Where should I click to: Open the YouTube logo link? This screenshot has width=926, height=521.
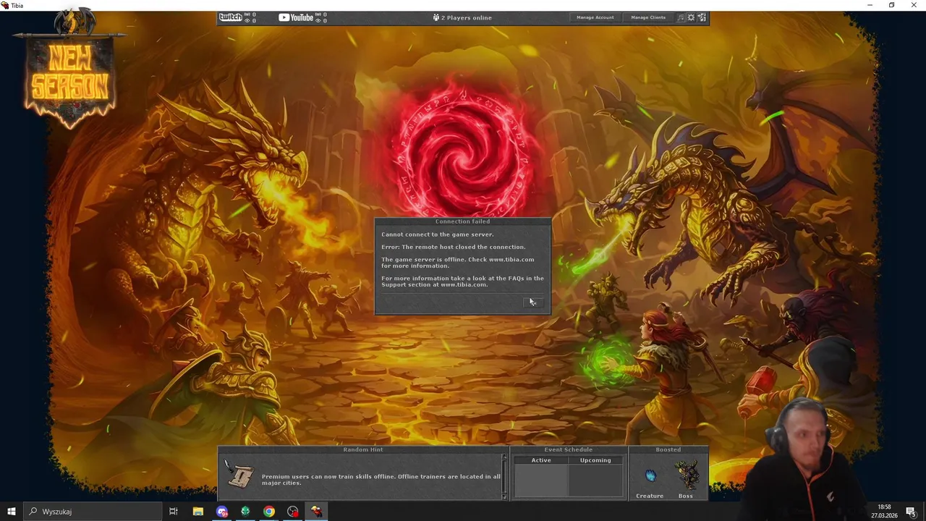coord(296,17)
